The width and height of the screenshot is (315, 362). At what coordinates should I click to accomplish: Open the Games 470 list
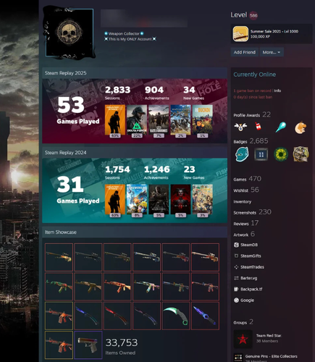pos(248,179)
